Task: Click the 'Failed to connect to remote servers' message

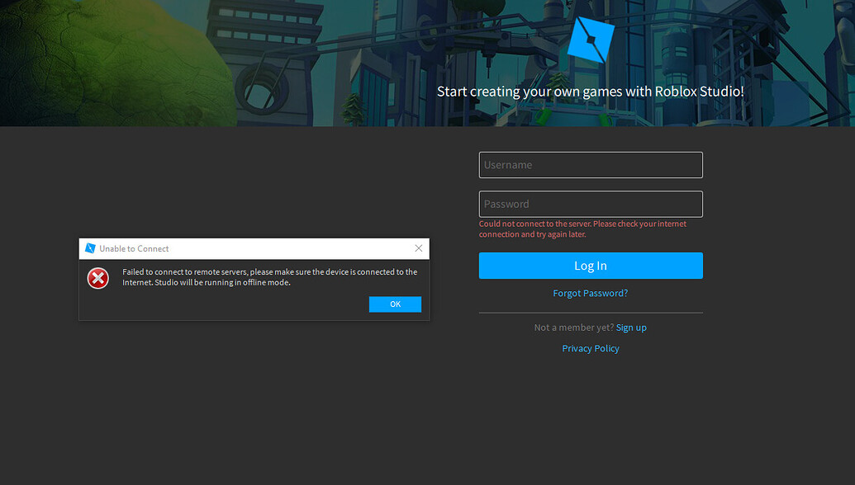Action: pyautogui.click(x=269, y=277)
